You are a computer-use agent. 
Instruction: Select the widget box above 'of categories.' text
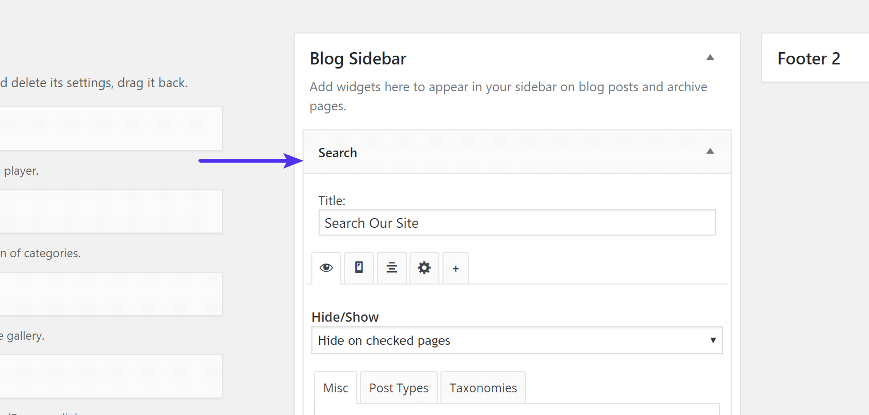click(x=110, y=211)
